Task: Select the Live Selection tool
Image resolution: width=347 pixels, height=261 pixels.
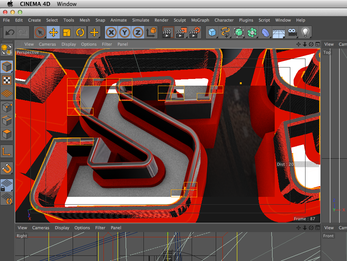Action: 40,33
